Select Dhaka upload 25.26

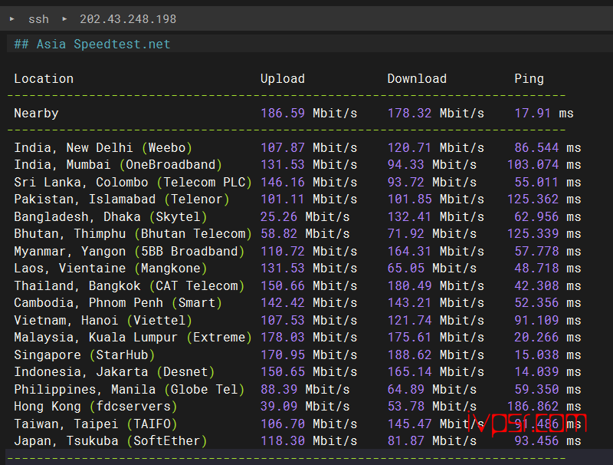coord(279,216)
